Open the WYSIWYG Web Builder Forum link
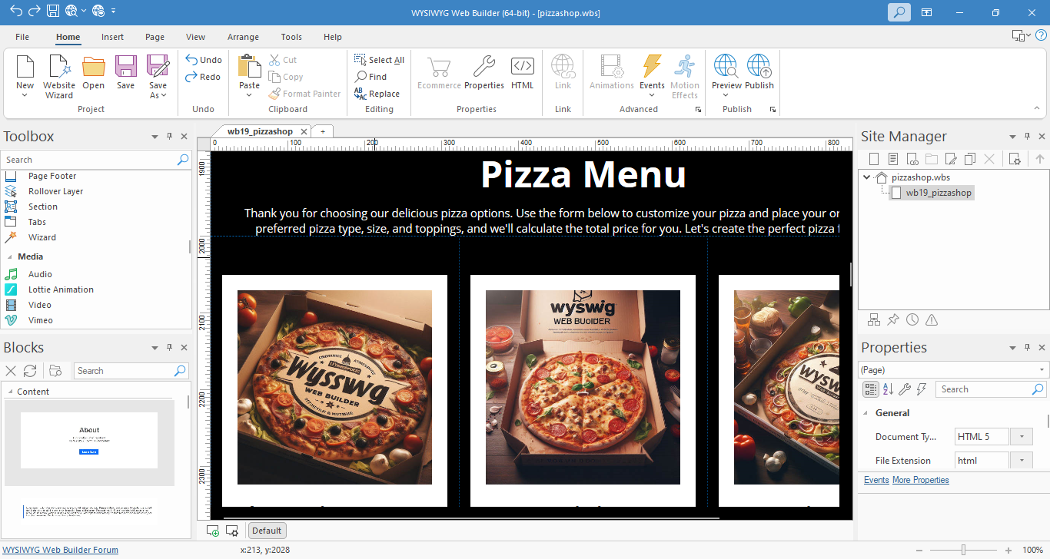 61,550
